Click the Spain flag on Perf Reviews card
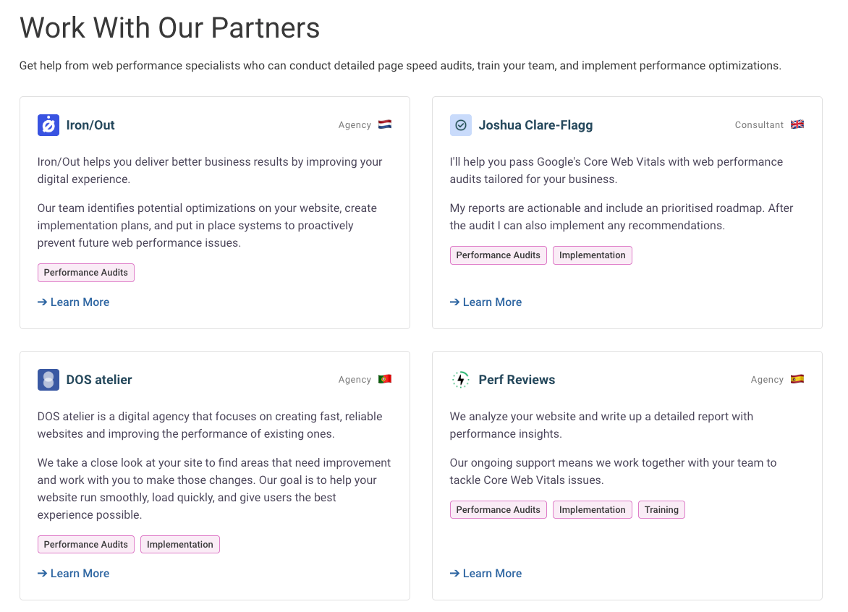Image resolution: width=848 pixels, height=612 pixels. pos(797,380)
